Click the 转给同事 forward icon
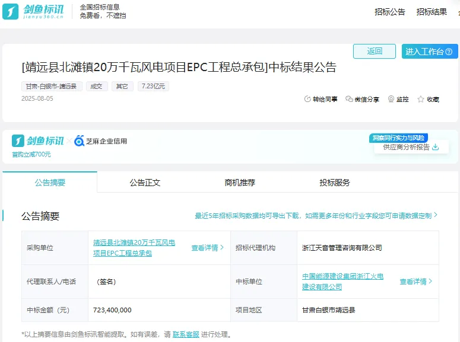The width and height of the screenshot is (460, 342). pos(307,100)
